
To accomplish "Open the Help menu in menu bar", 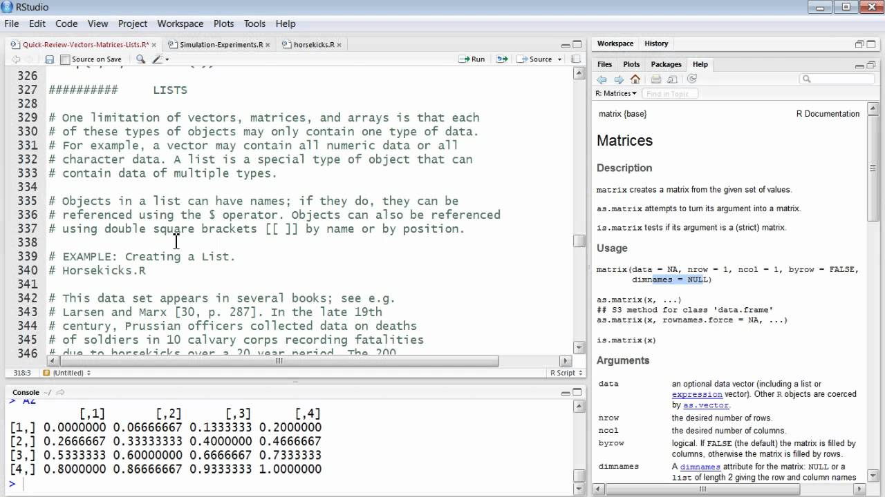I will [286, 23].
